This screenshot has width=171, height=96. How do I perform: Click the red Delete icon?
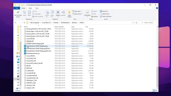click(58, 12)
